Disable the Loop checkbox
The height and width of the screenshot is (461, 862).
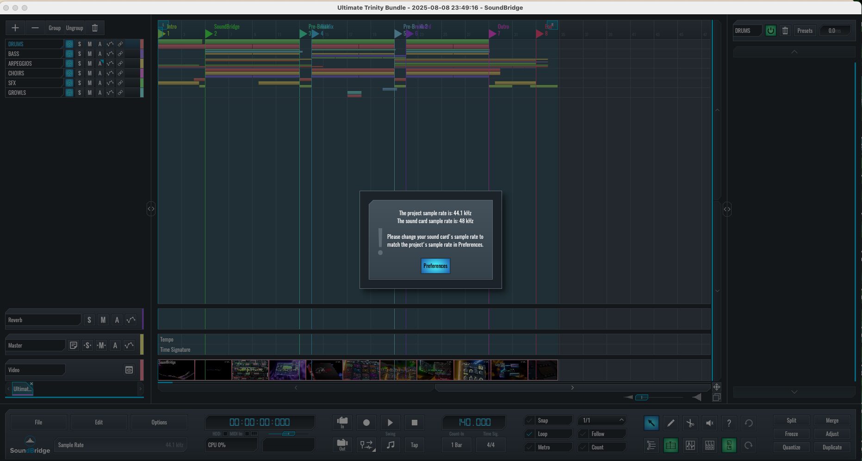(x=529, y=434)
